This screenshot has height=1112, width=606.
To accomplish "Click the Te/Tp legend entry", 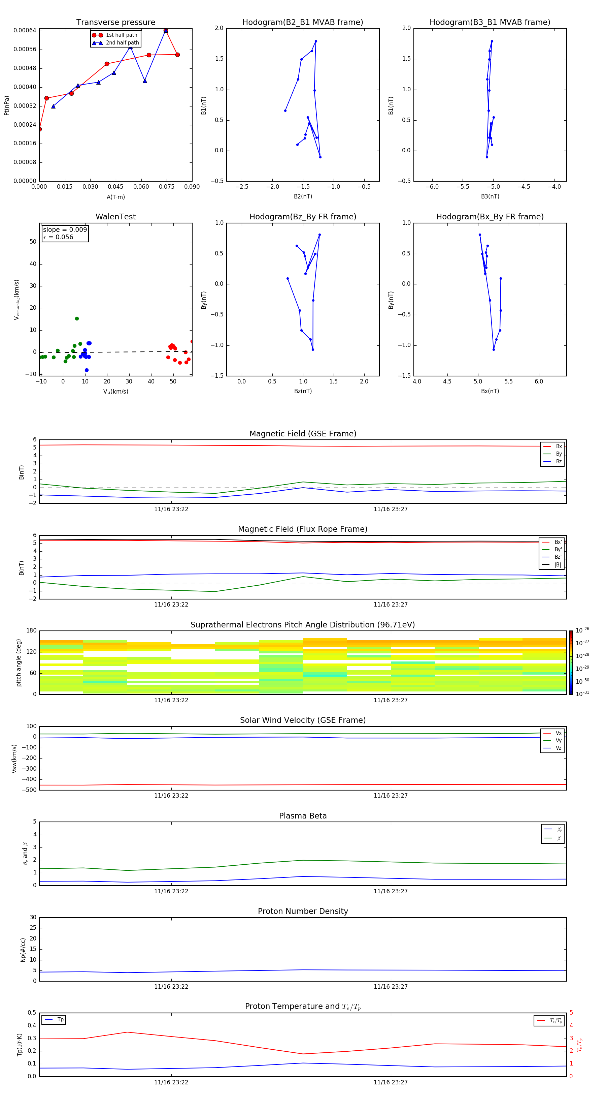I will [x=549, y=1020].
